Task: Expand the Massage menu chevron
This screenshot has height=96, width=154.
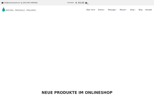Action: (116, 10)
